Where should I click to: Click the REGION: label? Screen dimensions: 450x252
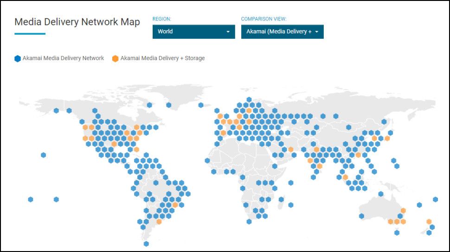point(161,19)
